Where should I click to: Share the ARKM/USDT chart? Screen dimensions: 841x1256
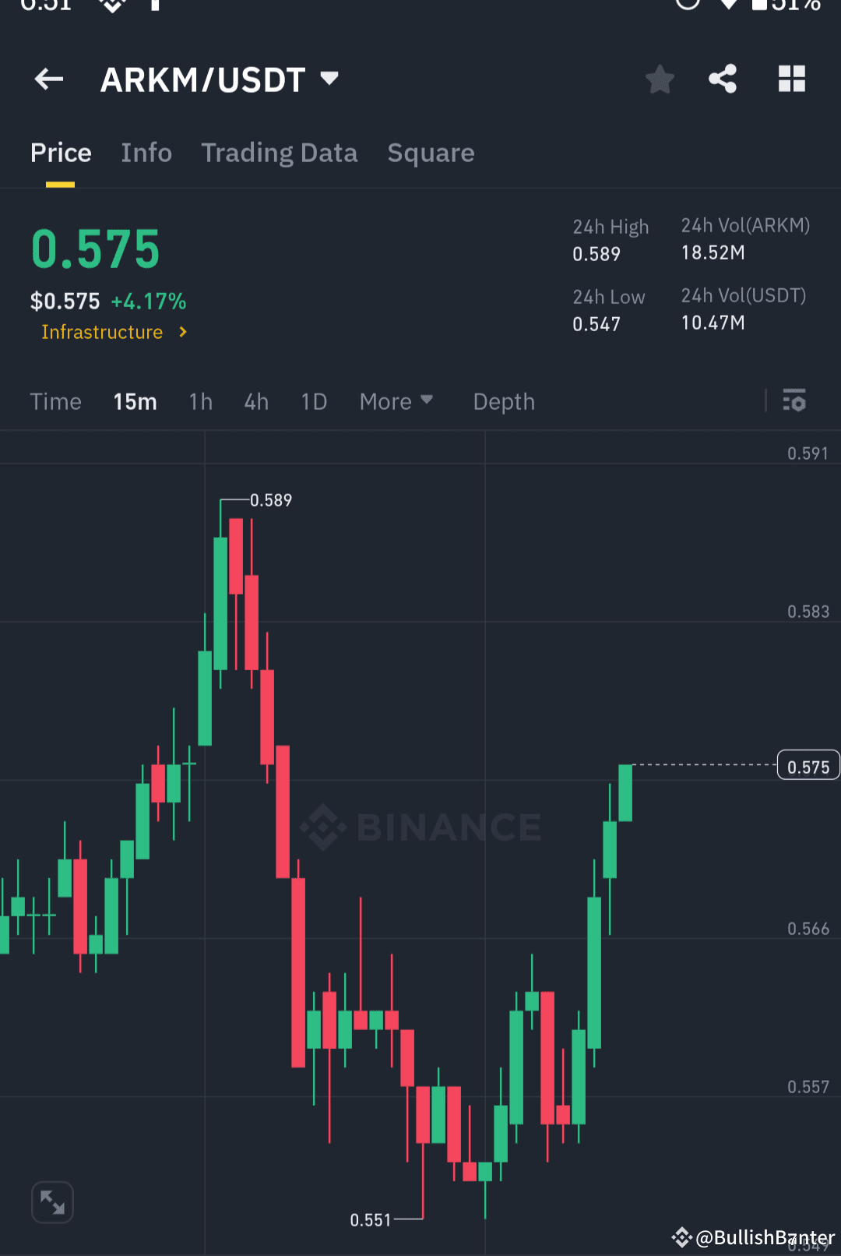coord(723,79)
